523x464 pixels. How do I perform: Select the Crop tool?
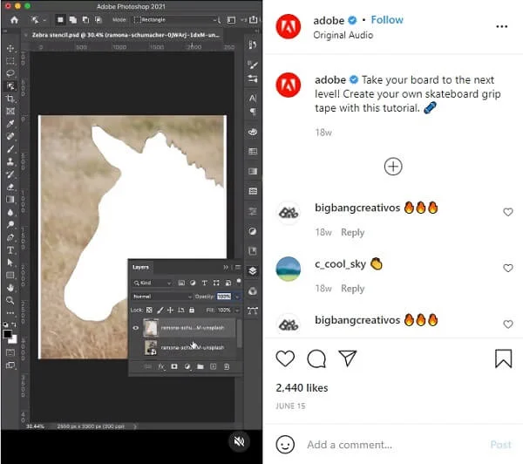point(10,99)
